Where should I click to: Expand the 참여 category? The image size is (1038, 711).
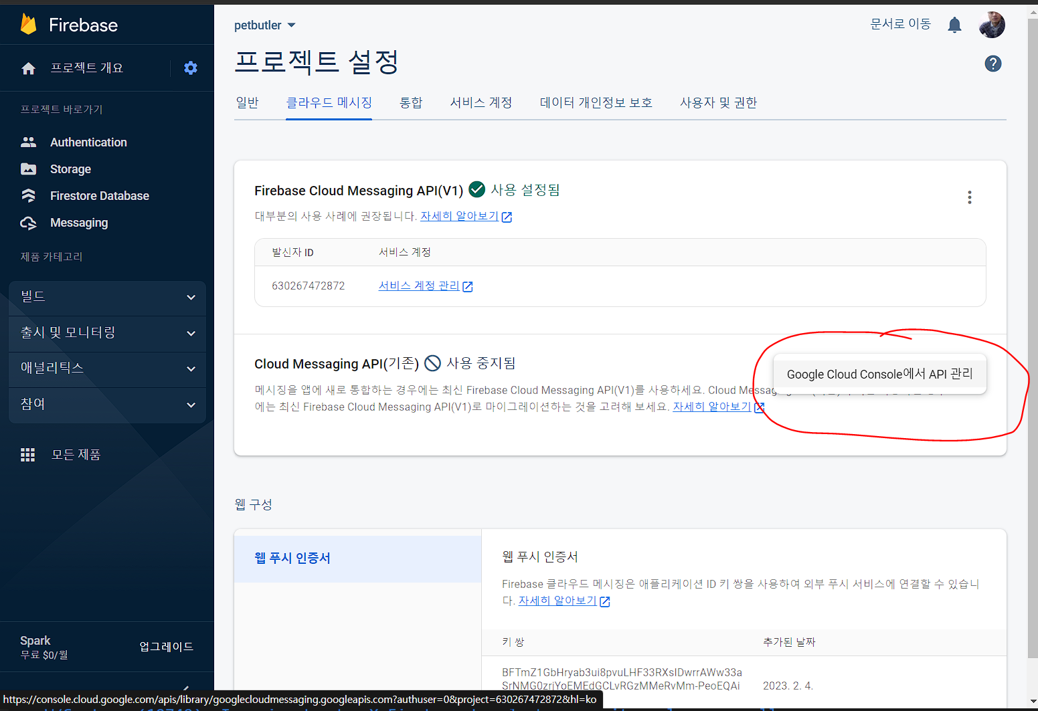[107, 405]
